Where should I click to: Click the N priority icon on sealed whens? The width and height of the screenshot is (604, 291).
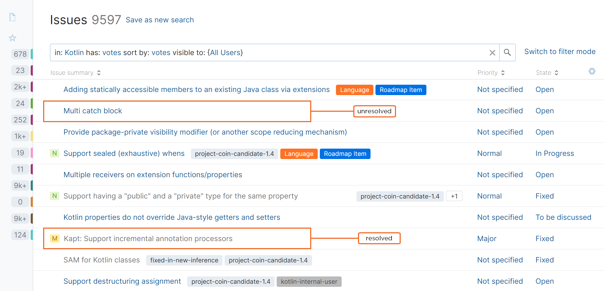pyautogui.click(x=55, y=153)
